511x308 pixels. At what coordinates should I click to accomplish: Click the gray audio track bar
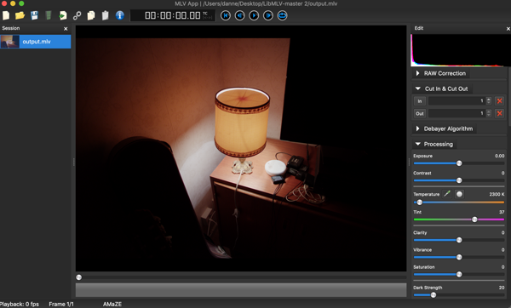[x=241, y=290]
